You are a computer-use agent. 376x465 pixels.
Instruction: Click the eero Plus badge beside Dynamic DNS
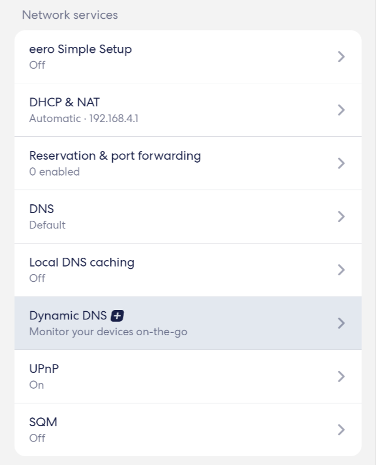[x=117, y=316]
